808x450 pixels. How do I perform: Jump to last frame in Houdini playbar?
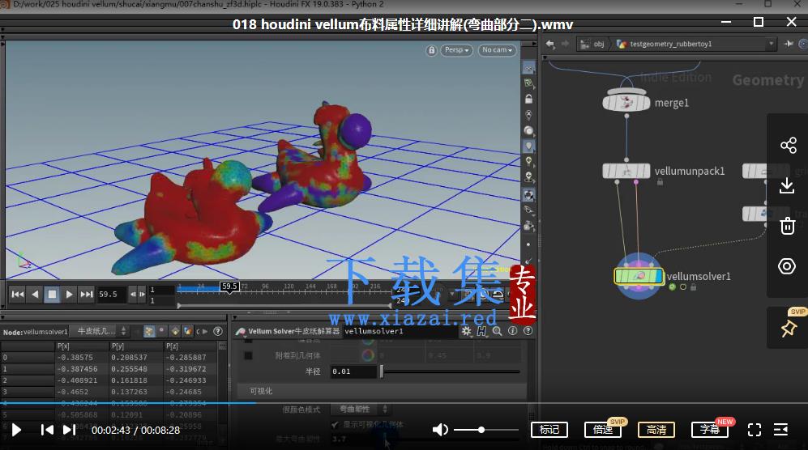click(x=87, y=294)
